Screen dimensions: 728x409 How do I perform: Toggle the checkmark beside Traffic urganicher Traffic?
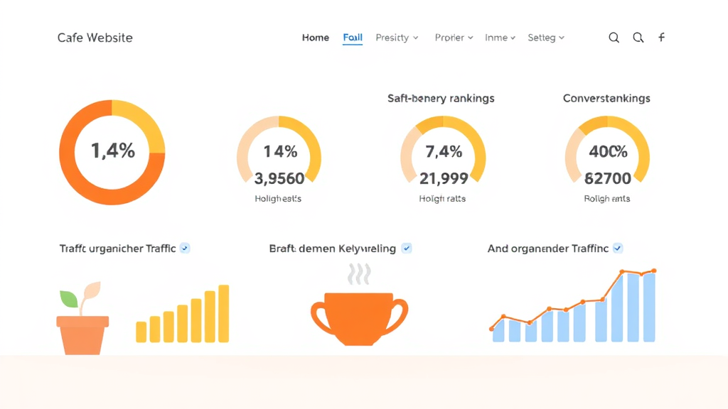pyautogui.click(x=185, y=249)
